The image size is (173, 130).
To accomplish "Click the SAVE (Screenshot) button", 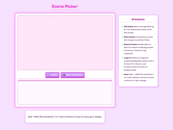I will [73, 75].
